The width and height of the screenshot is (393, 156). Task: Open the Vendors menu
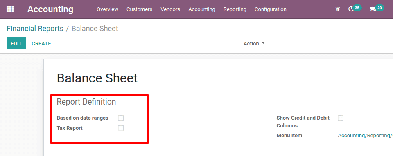pos(170,9)
